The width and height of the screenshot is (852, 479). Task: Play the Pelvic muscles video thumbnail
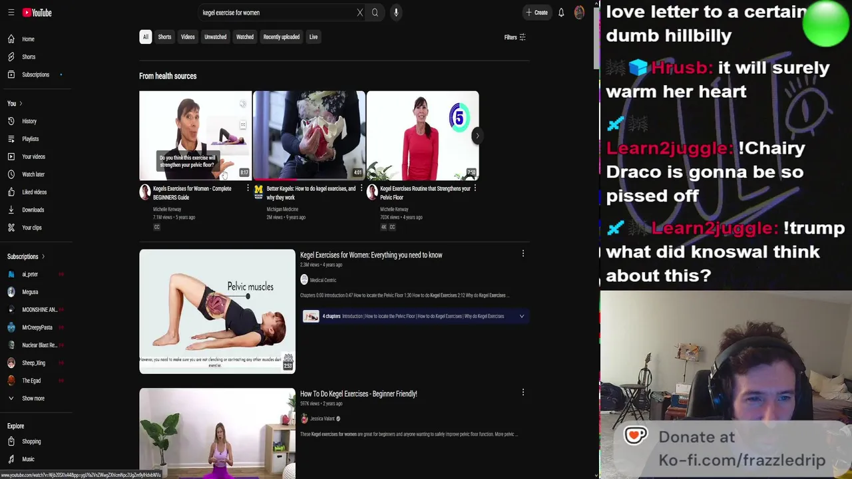pyautogui.click(x=217, y=311)
